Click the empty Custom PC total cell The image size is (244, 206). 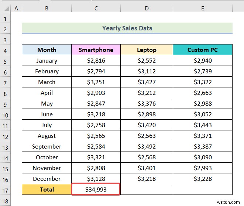[x=202, y=190]
